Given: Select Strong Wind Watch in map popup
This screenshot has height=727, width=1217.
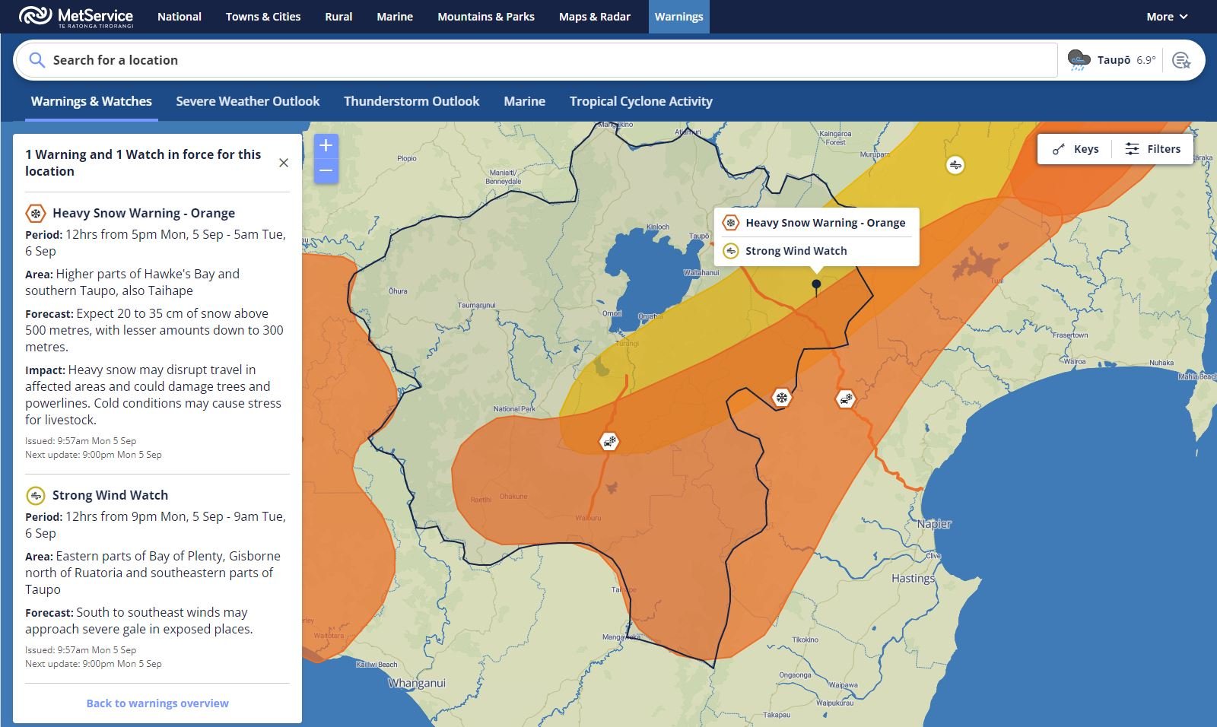Looking at the screenshot, I should tap(816, 251).
